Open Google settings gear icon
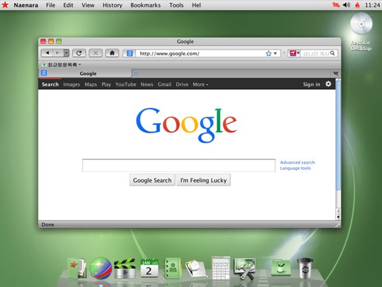Viewport: 382px width, 287px height. (x=328, y=84)
